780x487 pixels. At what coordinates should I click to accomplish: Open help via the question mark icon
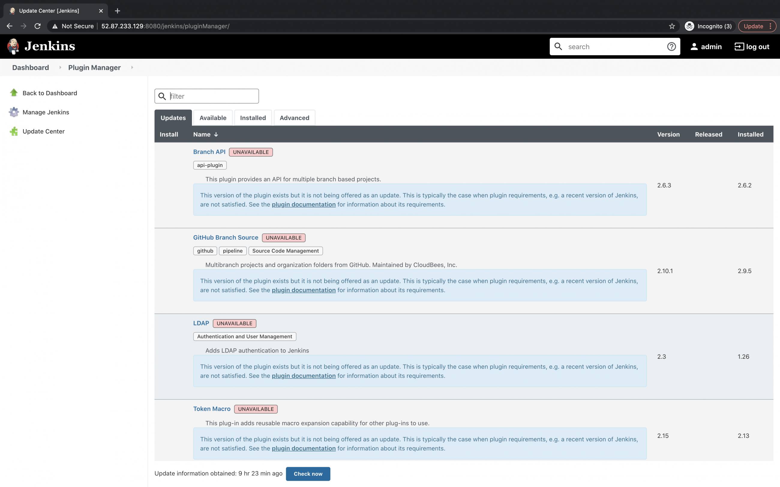[671, 46]
